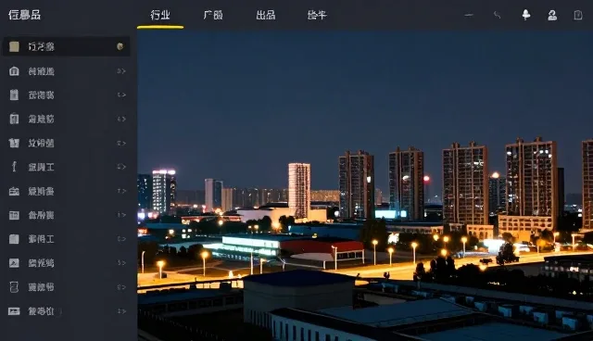This screenshot has height=341, width=593.
Task: Switch to the 出品 tab
Action: tap(266, 15)
